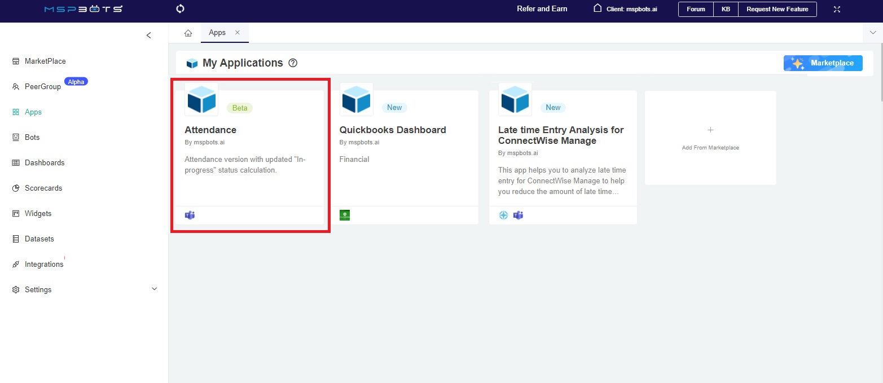883x383 pixels.
Task: Open the tab list dropdown arrow
Action: pos(873,33)
